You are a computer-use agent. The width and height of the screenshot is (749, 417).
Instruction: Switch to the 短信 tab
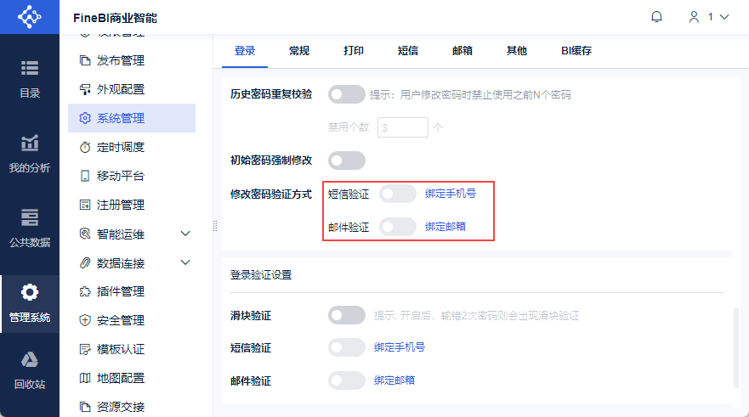point(408,51)
